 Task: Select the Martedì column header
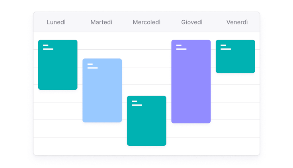pyautogui.click(x=101, y=22)
